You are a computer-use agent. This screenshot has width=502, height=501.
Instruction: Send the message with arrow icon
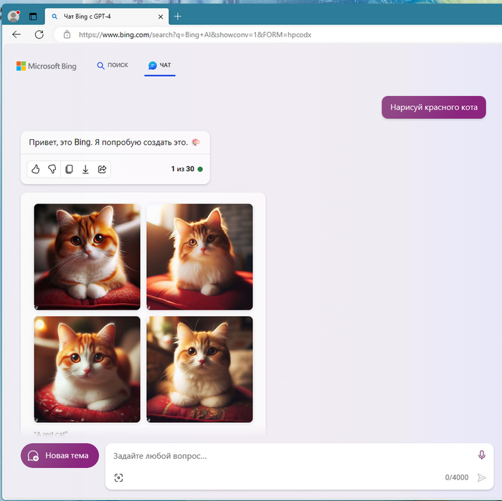(481, 477)
